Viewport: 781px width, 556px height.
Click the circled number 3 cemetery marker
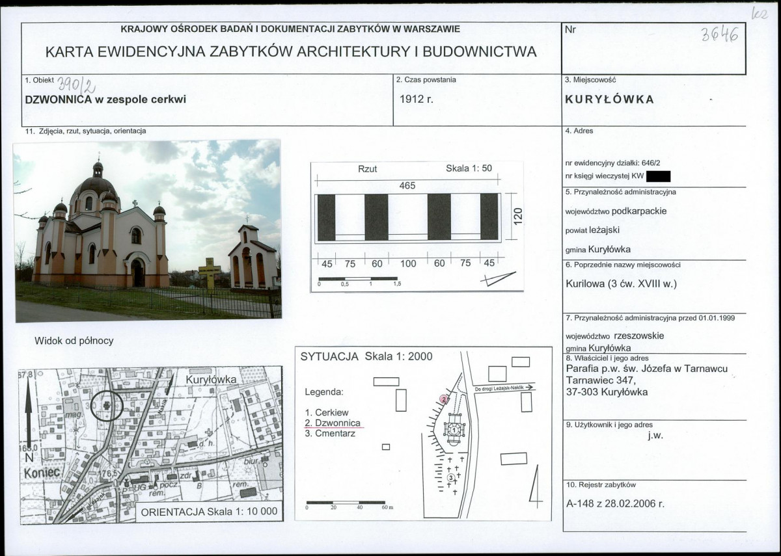click(x=451, y=478)
